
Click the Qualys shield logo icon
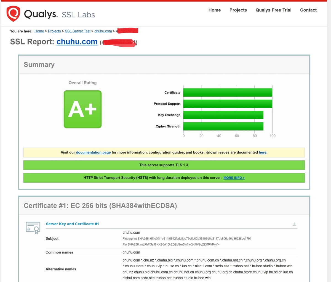[x=13, y=14]
